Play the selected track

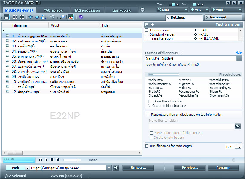coord(46,160)
